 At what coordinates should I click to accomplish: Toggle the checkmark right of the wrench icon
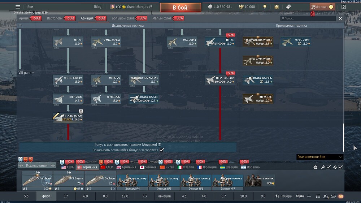(x=329, y=167)
